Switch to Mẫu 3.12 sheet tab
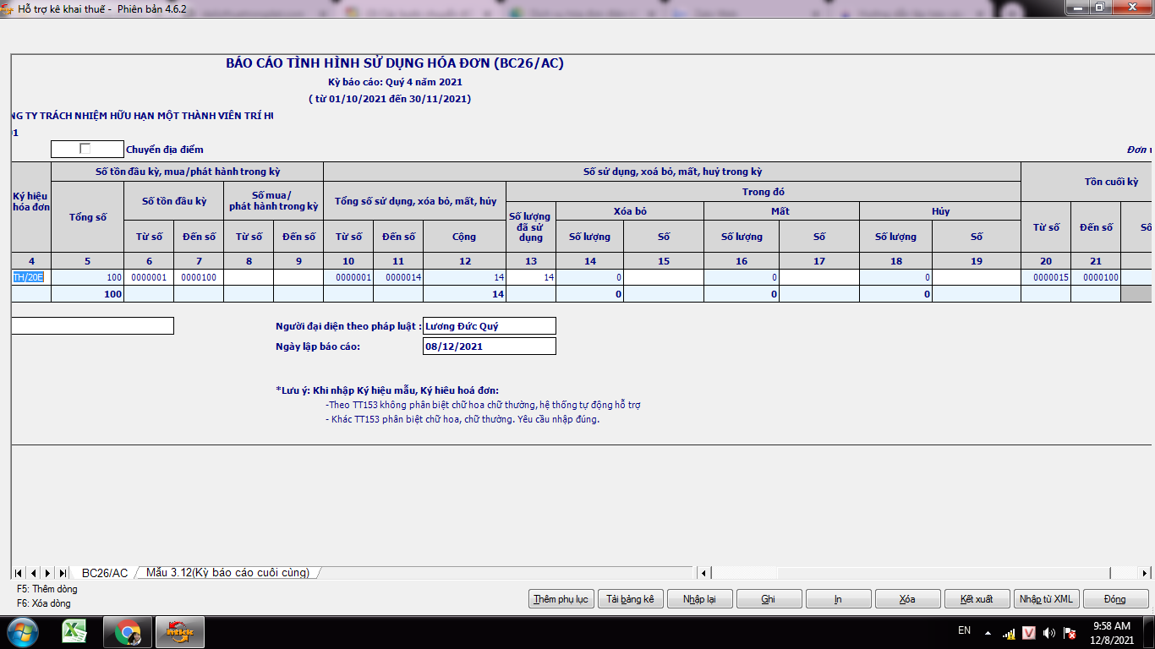 [227, 573]
